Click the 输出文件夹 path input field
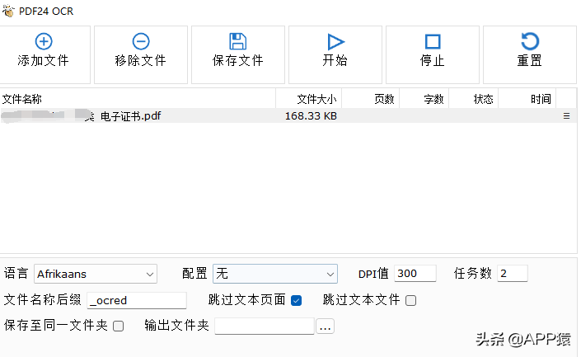The height and width of the screenshot is (357, 581). pos(265,326)
